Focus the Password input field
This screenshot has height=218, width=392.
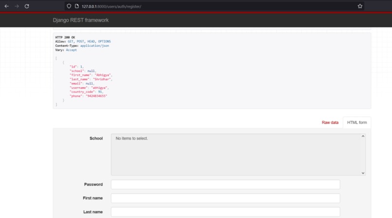pos(225,184)
